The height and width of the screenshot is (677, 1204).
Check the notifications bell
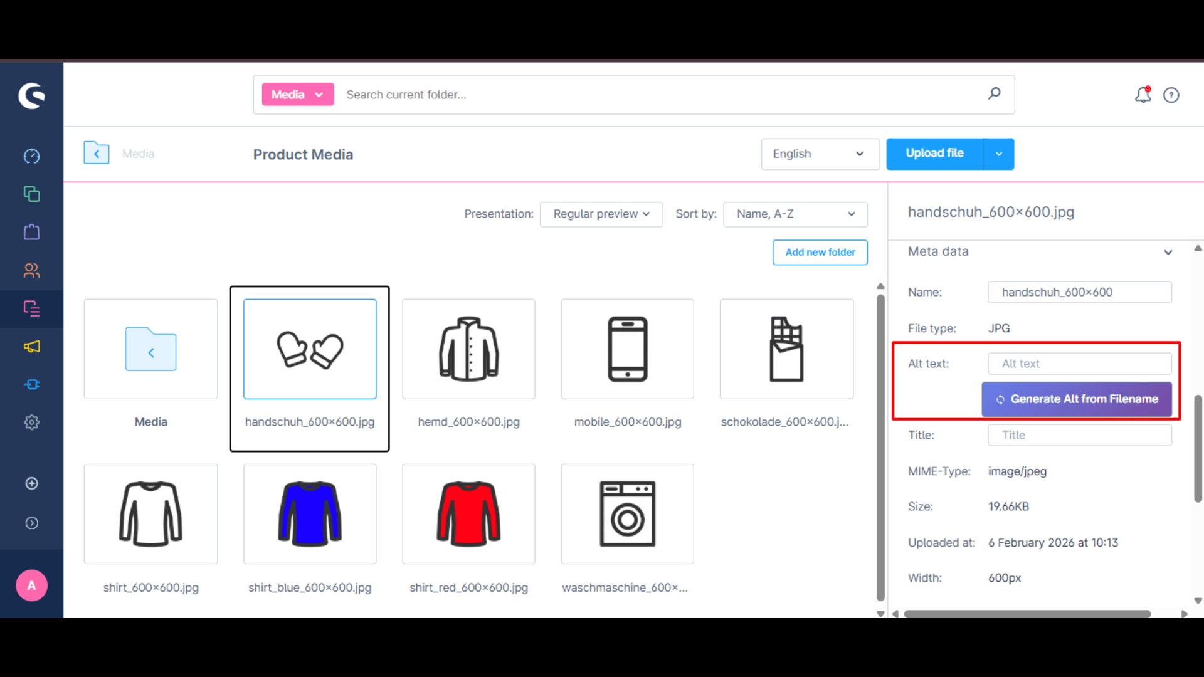tap(1143, 95)
